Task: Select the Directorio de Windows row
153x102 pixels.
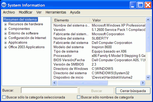Action: point(99,69)
